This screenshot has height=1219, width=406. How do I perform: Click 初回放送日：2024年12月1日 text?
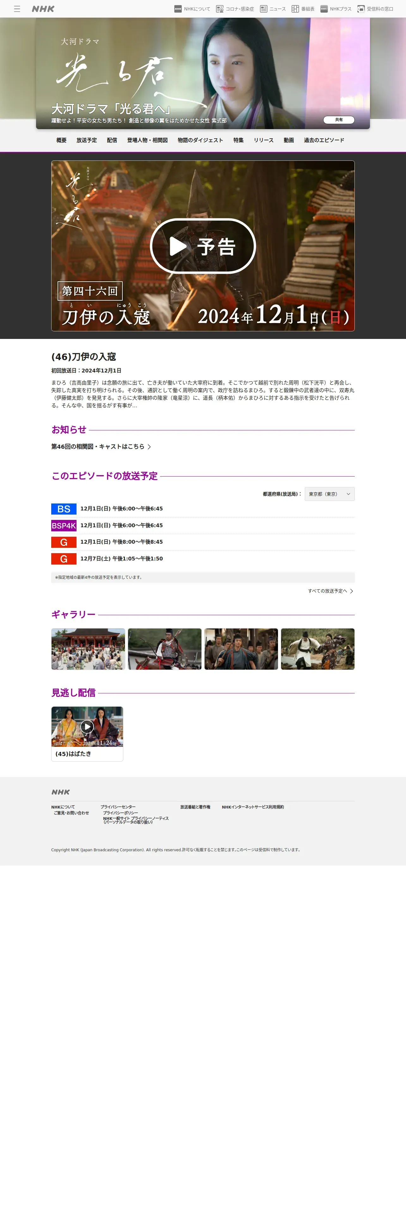[x=87, y=371]
